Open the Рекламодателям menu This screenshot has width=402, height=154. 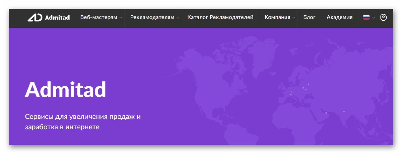[x=152, y=17]
